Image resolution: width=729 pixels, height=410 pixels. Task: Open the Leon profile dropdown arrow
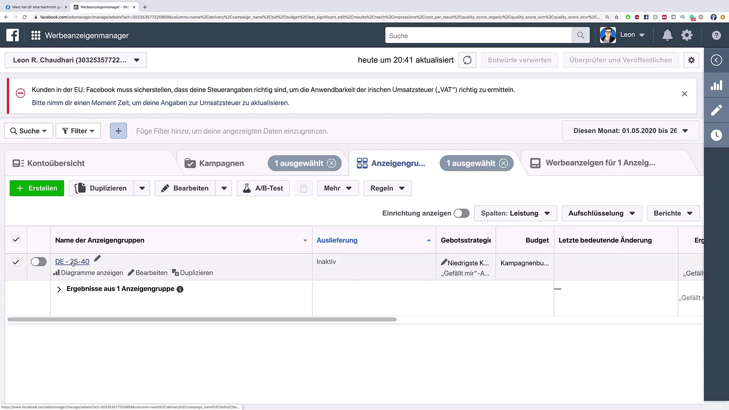click(x=642, y=35)
